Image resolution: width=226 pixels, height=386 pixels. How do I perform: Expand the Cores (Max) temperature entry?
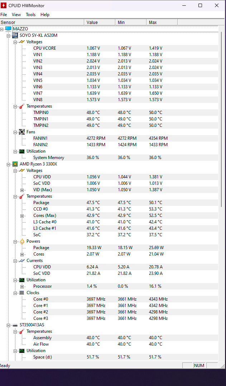point(22,216)
